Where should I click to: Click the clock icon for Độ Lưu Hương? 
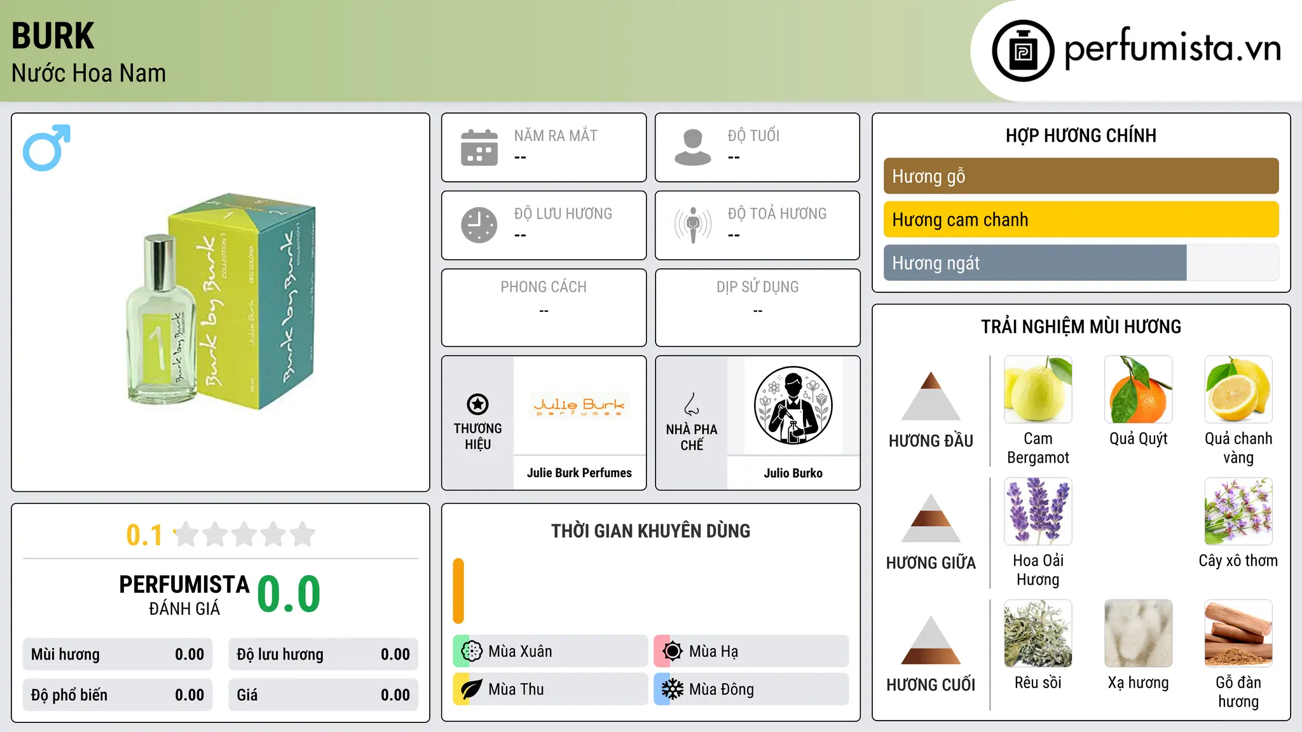479,225
